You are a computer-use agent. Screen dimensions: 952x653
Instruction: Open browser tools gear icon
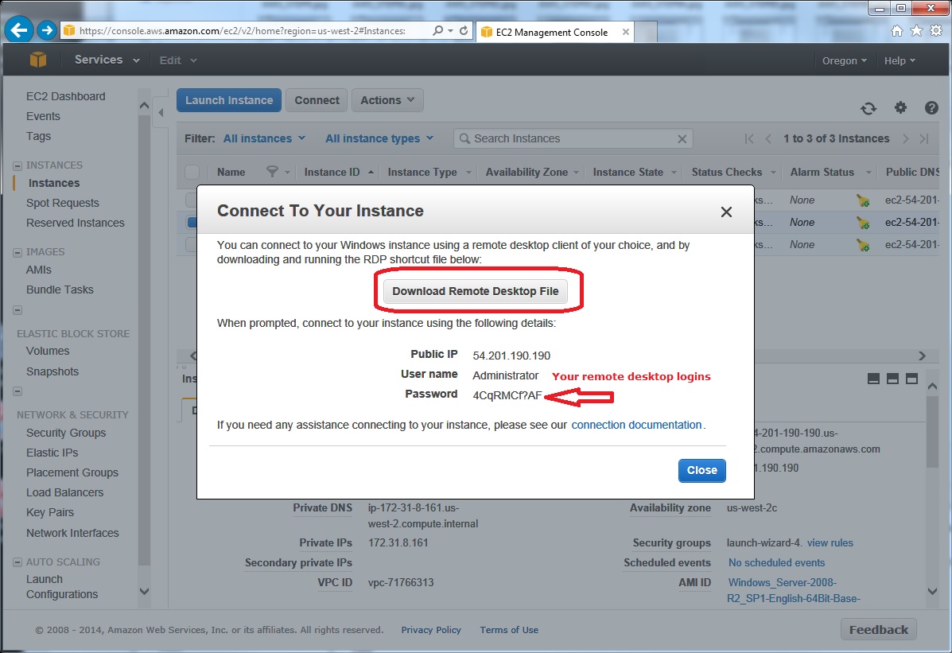tap(937, 30)
